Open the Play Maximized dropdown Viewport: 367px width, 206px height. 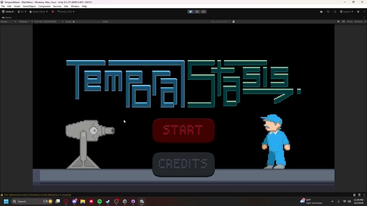tap(220, 21)
